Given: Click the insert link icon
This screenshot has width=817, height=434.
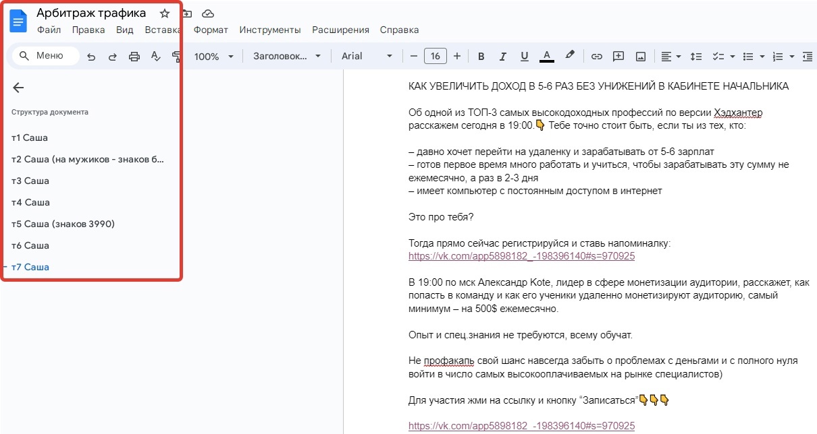Looking at the screenshot, I should point(596,57).
